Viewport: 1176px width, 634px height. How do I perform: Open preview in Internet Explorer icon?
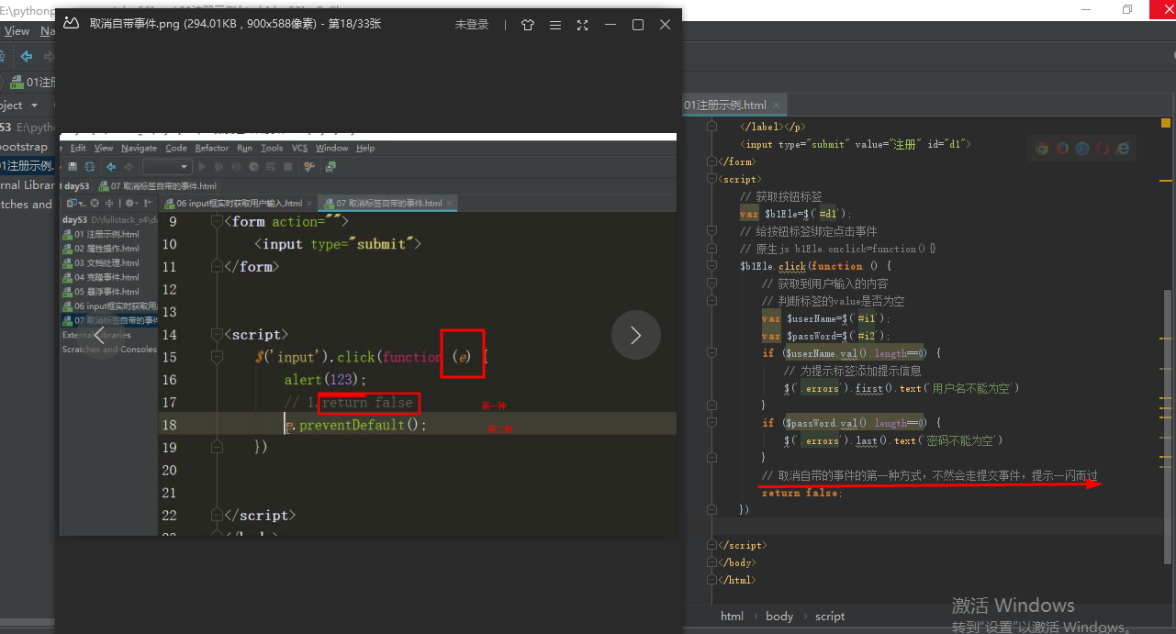pyautogui.click(x=1123, y=148)
